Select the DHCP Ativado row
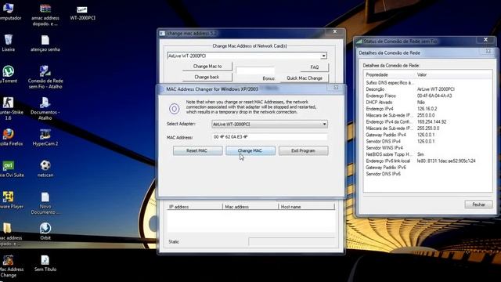Image resolution: width=501 pixels, height=282 pixels. (427, 103)
